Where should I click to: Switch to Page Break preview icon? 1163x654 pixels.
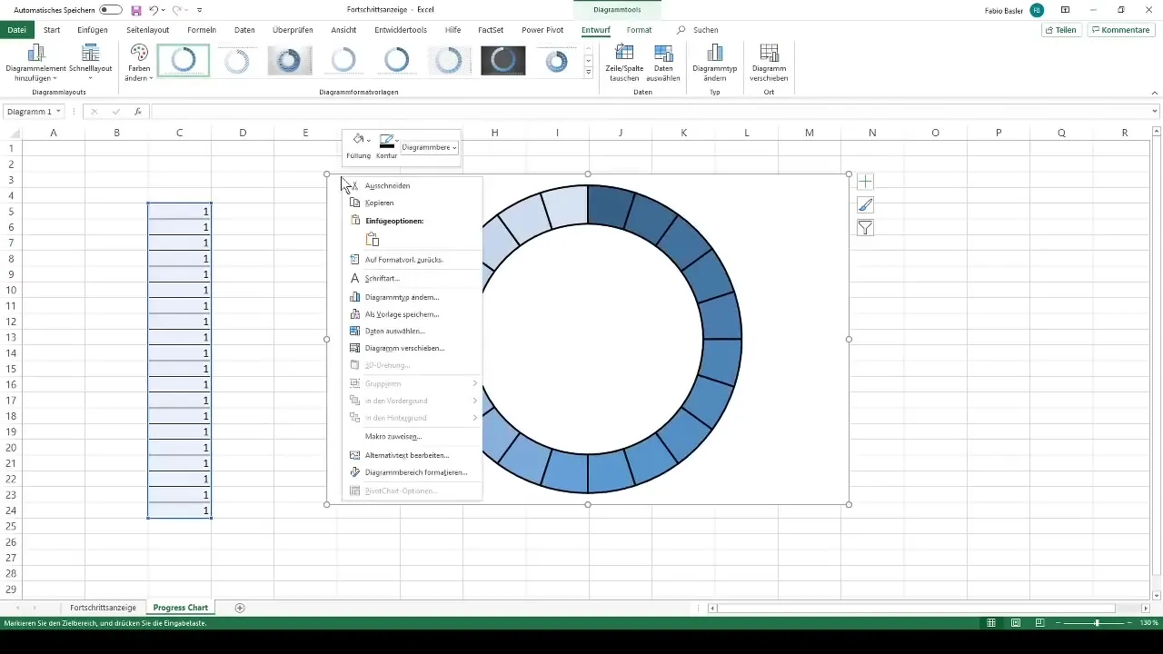1039,623
